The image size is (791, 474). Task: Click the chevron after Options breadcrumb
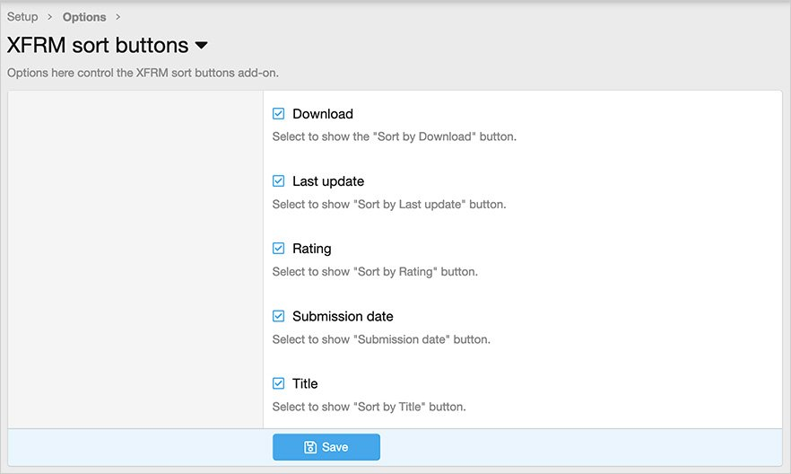118,17
